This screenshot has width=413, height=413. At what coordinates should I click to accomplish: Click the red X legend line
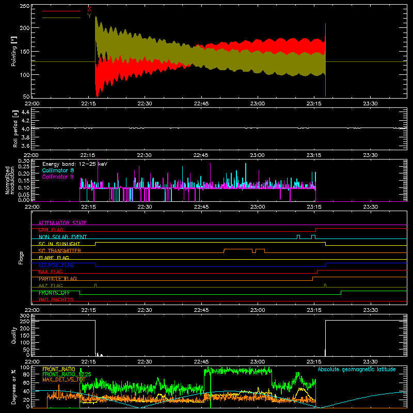pos(61,11)
